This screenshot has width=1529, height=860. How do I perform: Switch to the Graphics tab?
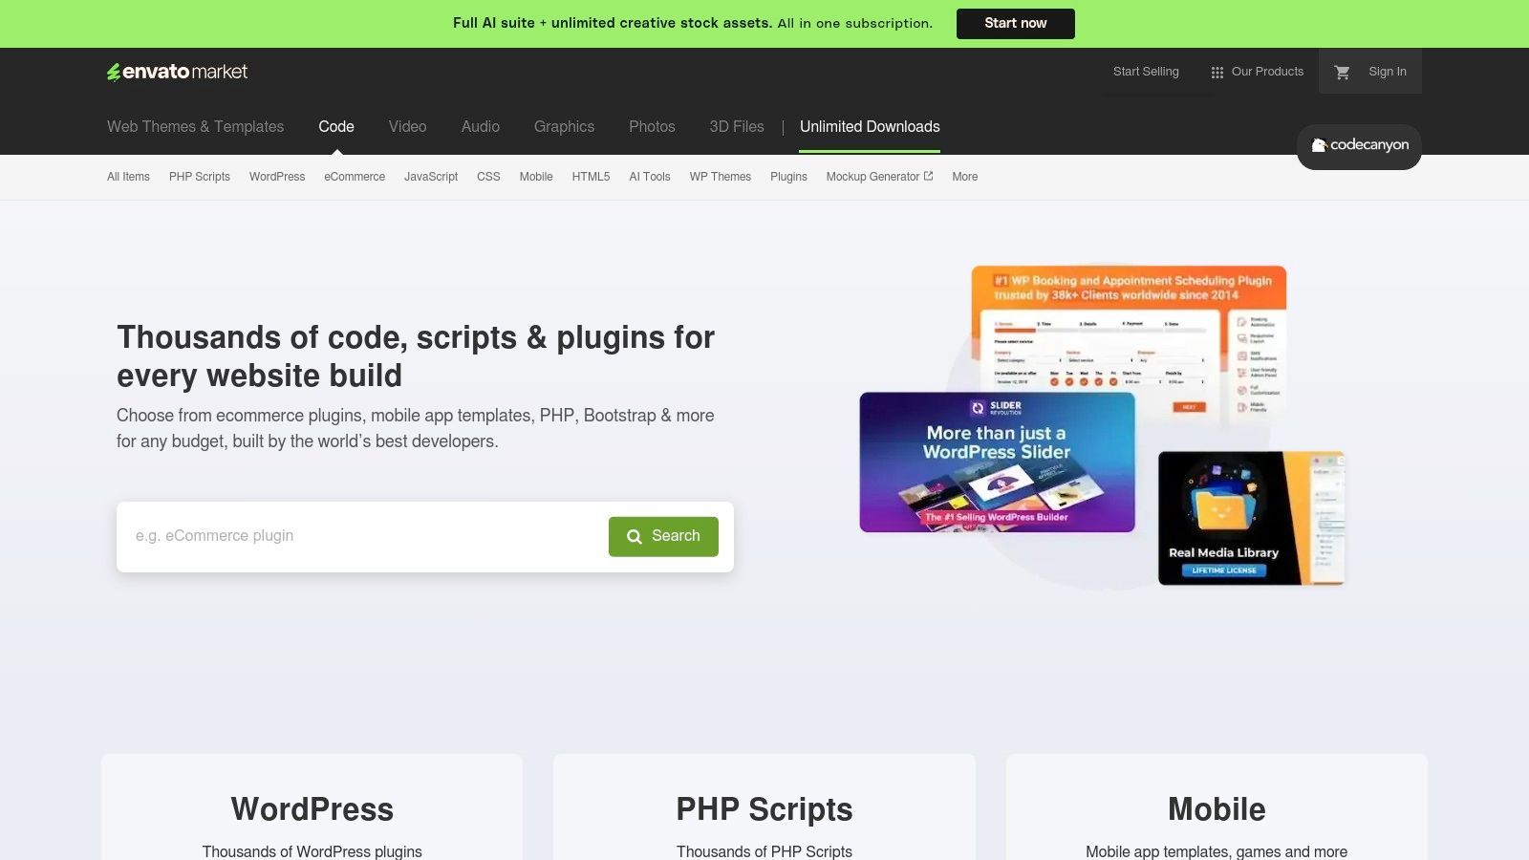564,126
